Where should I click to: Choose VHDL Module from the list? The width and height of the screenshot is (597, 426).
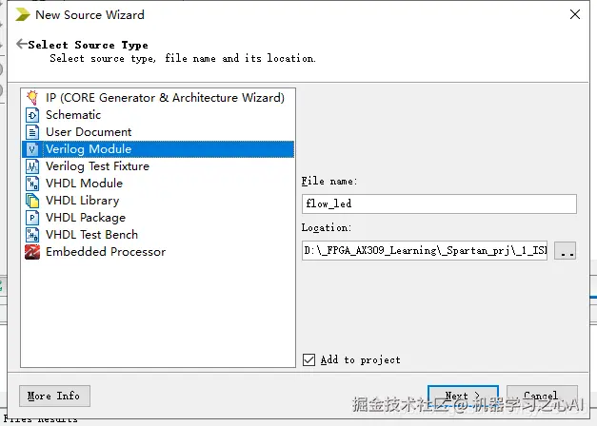(158, 184)
